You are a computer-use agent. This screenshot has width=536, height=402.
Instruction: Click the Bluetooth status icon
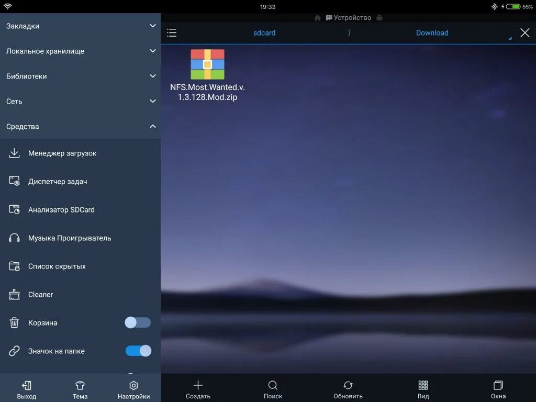click(494, 6)
